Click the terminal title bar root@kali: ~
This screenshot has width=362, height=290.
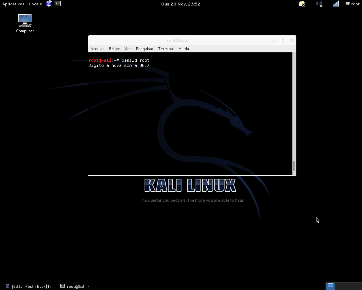pos(179,40)
